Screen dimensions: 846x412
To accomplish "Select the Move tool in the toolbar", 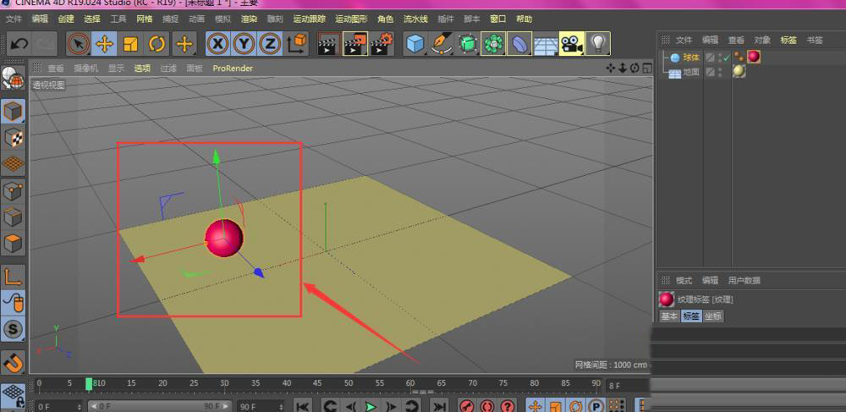I will click(105, 43).
